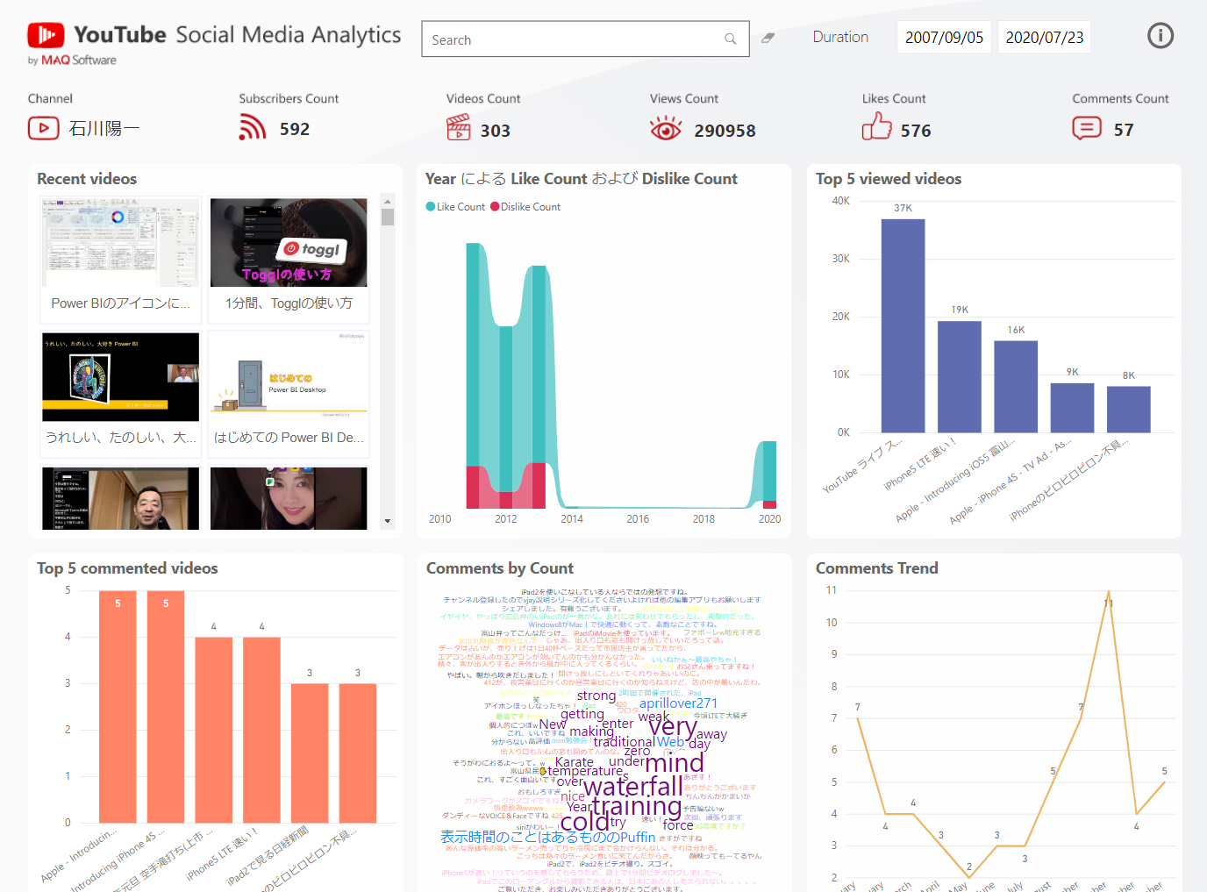Click the Duration label
Screen dimensions: 1207x892
(x=840, y=37)
